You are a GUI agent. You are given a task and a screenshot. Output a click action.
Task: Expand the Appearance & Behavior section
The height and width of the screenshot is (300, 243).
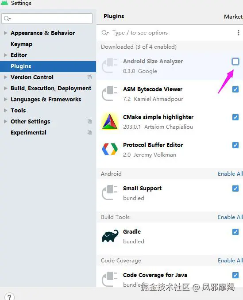point(6,33)
